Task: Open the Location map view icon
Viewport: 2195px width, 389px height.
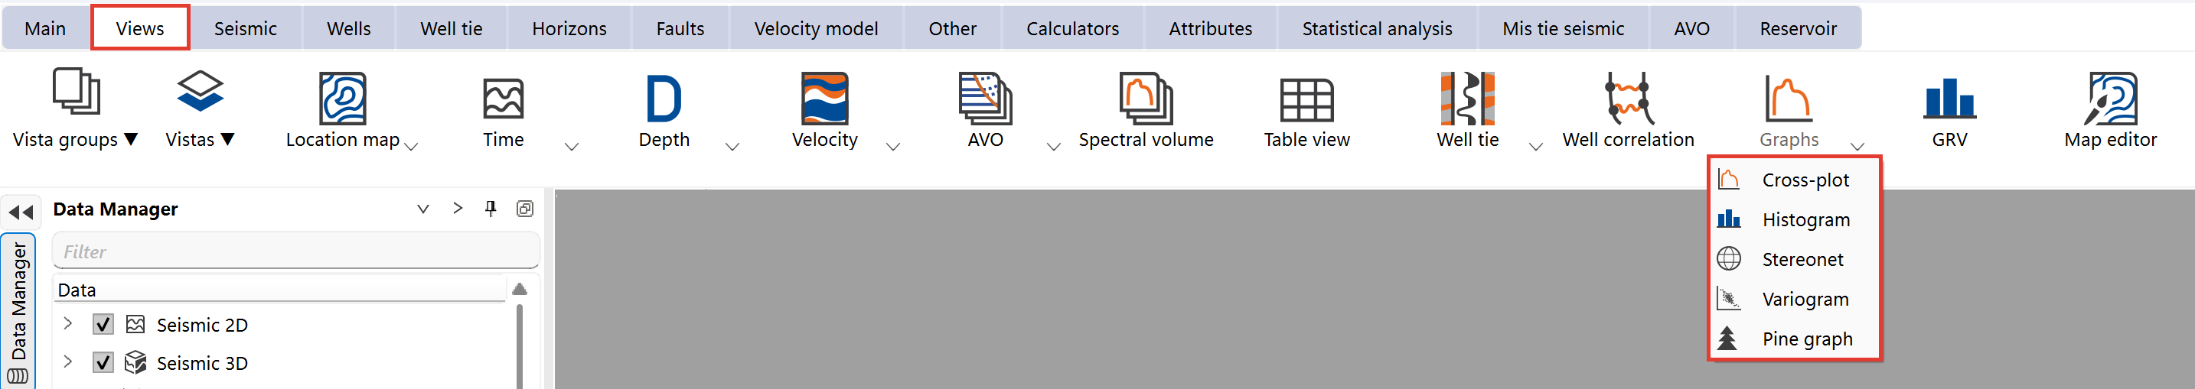Action: click(x=343, y=99)
